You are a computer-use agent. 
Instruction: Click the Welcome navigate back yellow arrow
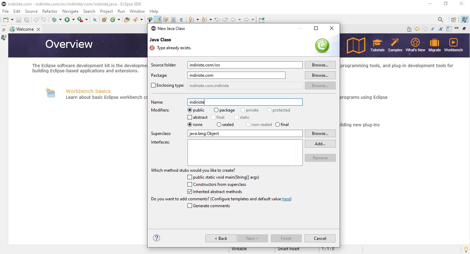click(x=417, y=29)
